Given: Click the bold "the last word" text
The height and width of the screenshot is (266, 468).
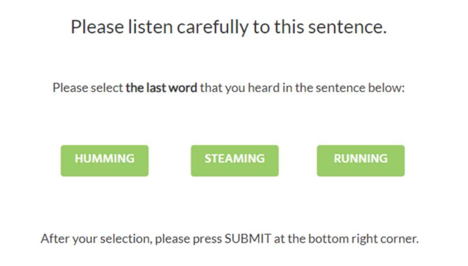Looking at the screenshot, I should point(161,87).
